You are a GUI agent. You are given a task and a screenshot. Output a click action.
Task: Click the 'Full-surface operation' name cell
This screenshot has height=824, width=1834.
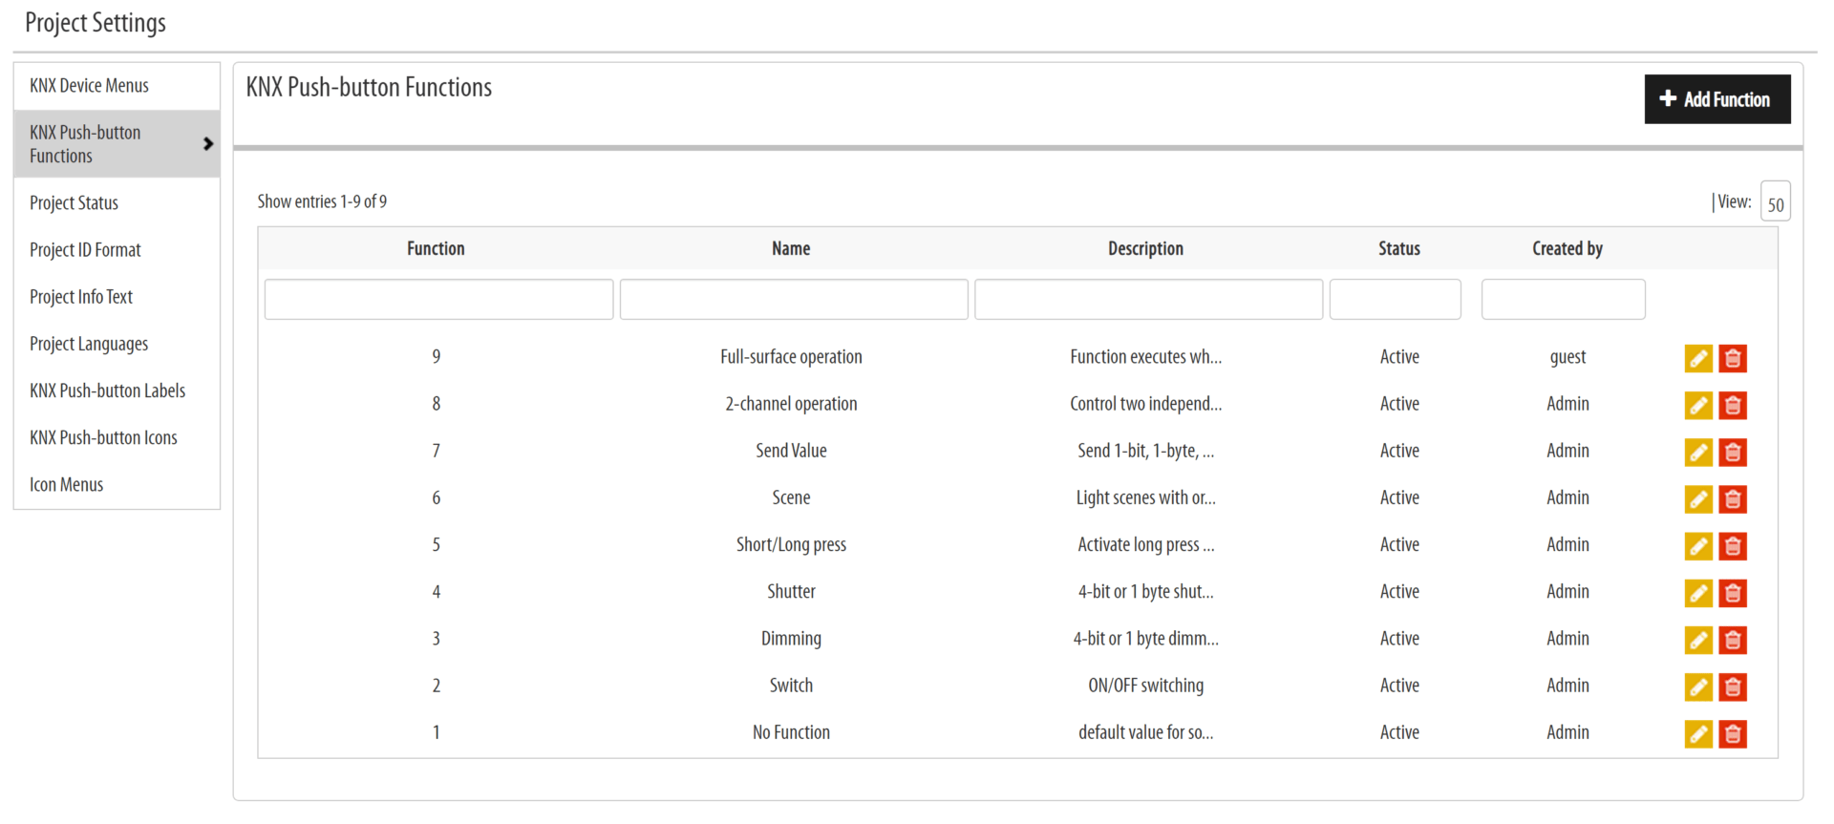pyautogui.click(x=791, y=357)
